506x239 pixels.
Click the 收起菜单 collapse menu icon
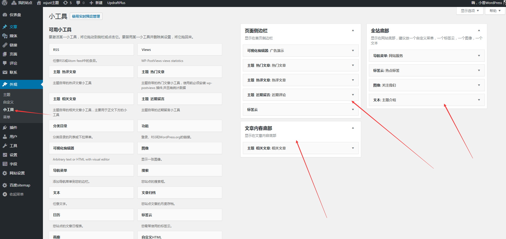point(5,194)
